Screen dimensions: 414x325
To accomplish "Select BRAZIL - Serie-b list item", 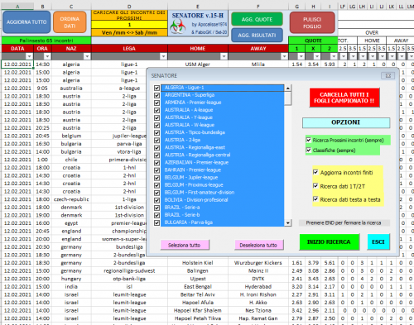I will click(222, 215).
